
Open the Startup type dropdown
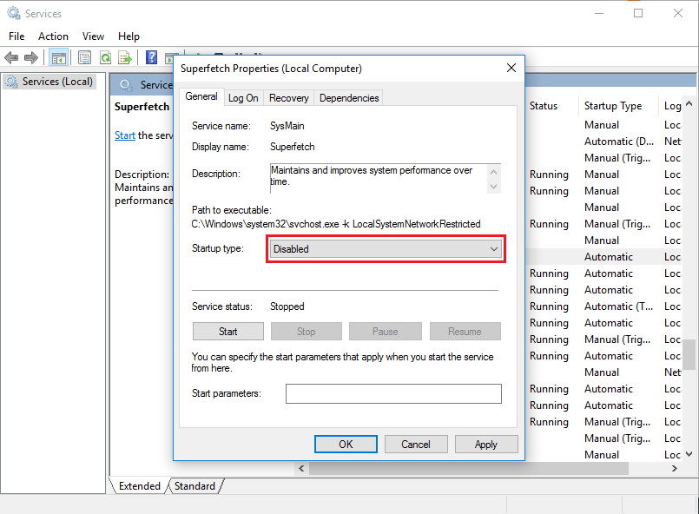(x=385, y=249)
